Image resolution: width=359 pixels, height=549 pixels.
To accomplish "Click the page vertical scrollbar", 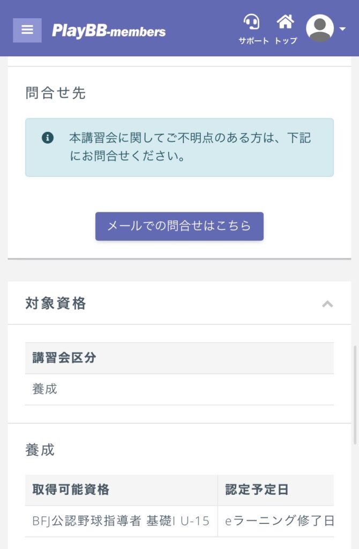I will pyautogui.click(x=355, y=396).
